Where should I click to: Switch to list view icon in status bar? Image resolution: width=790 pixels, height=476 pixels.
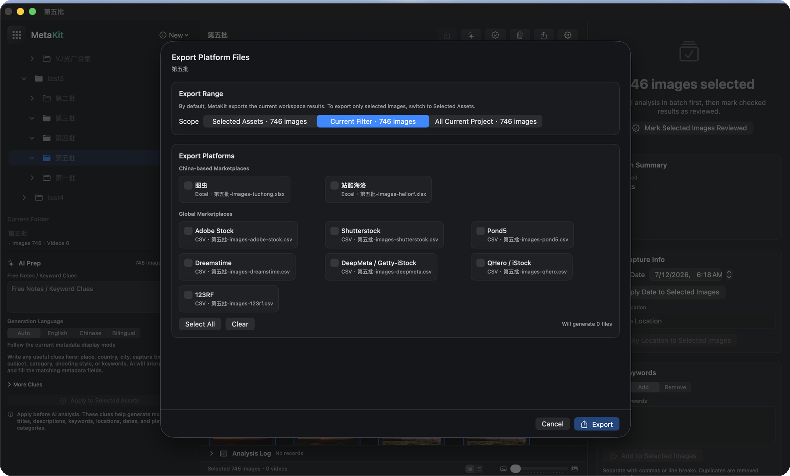(479, 469)
